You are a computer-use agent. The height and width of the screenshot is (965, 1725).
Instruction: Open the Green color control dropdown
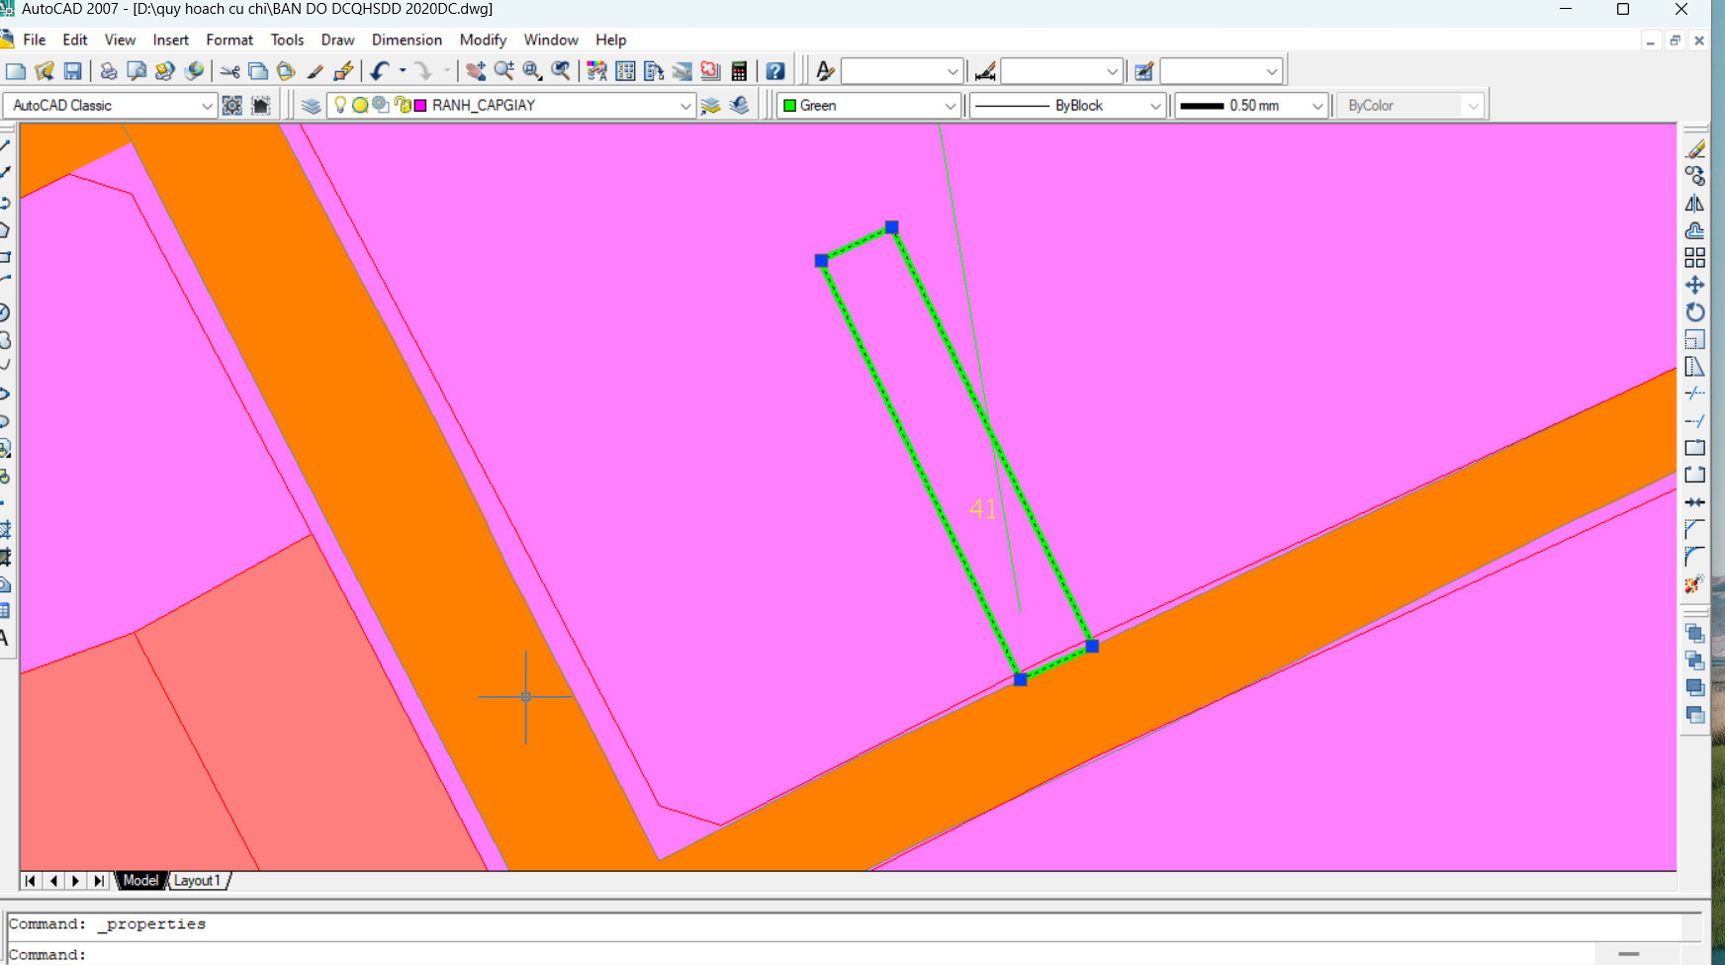pyautogui.click(x=950, y=105)
